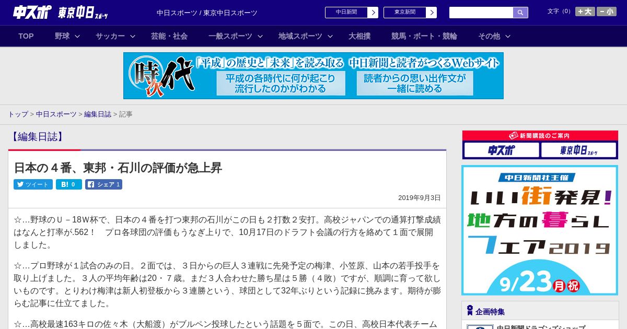Click the Tokyo Chunichi Sports logo in the header
Image resolution: width=627 pixels, height=329 pixels.
83,13
